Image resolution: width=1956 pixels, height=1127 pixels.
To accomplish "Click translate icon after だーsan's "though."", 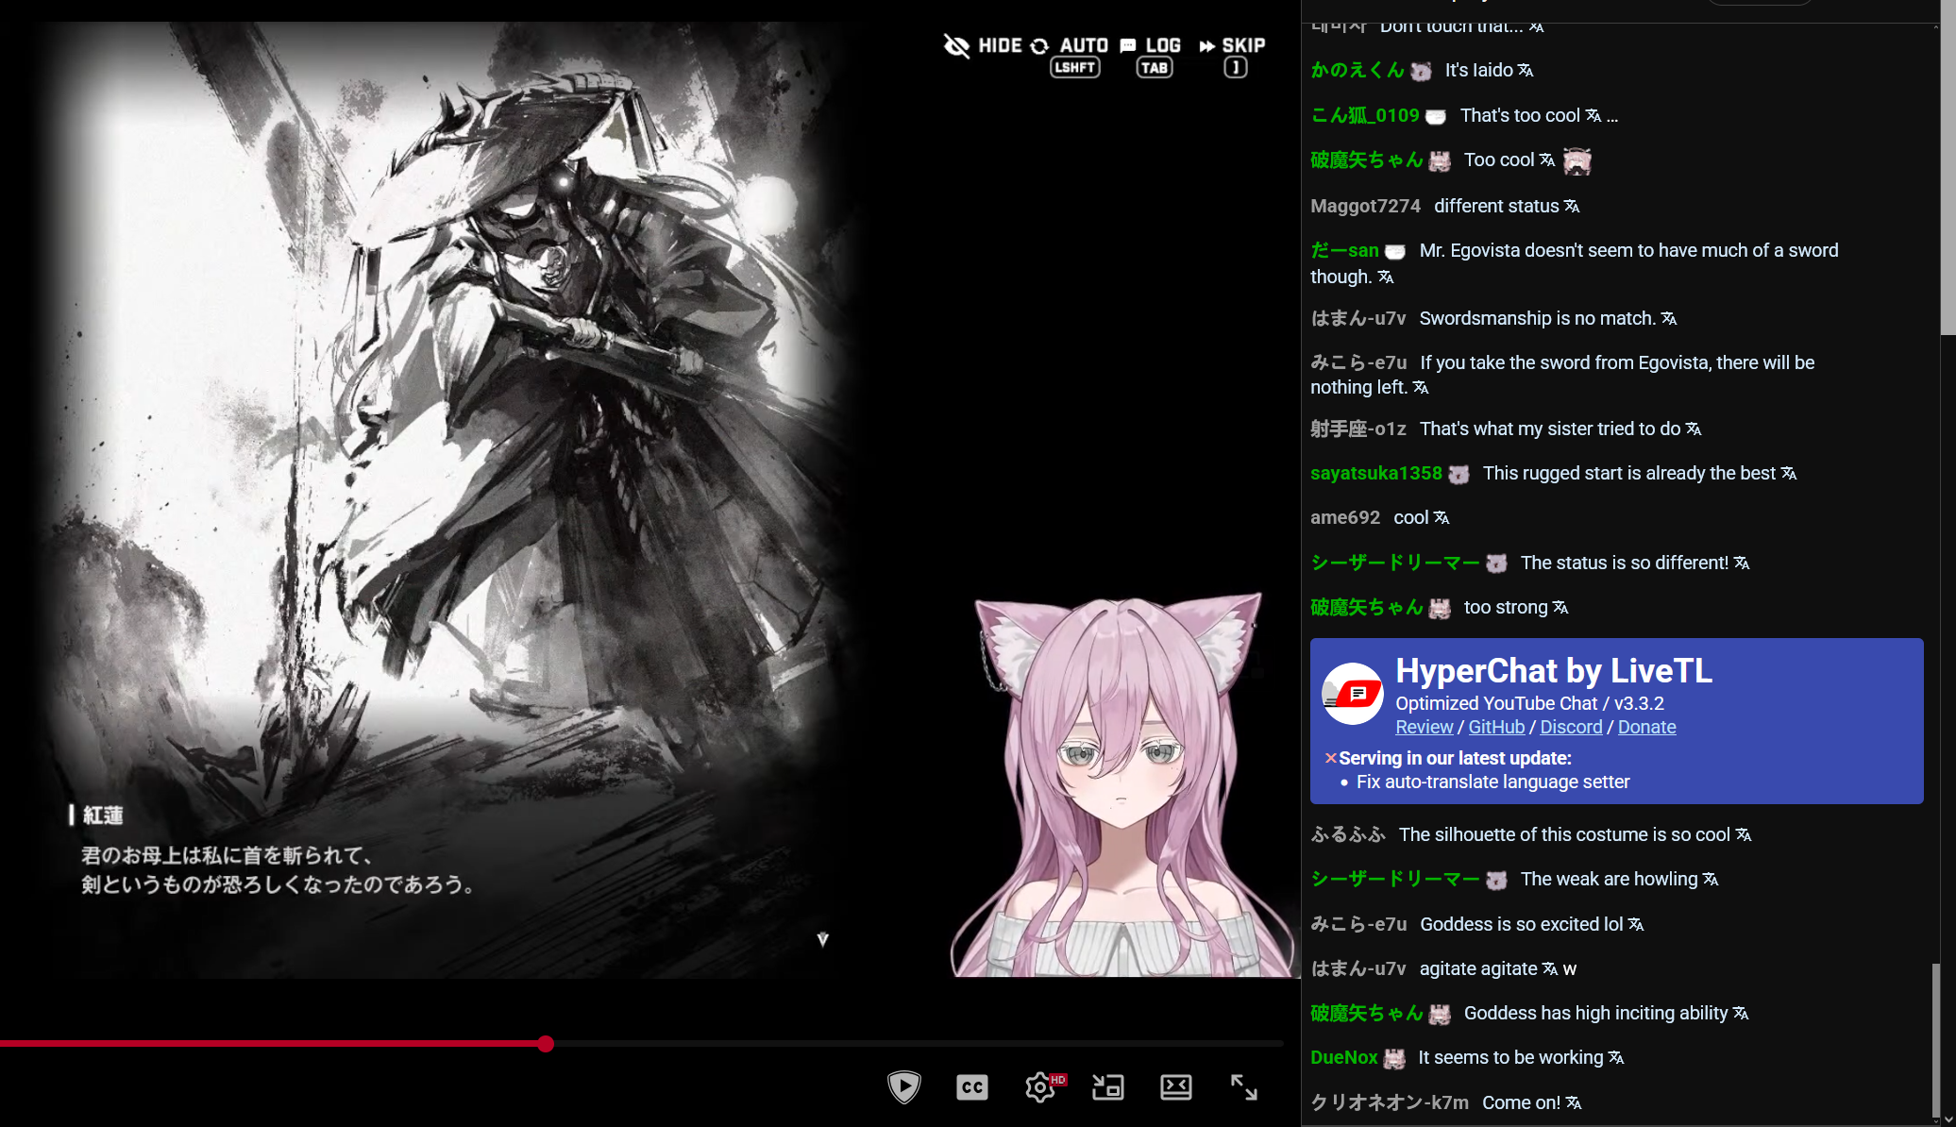I will (x=1385, y=278).
